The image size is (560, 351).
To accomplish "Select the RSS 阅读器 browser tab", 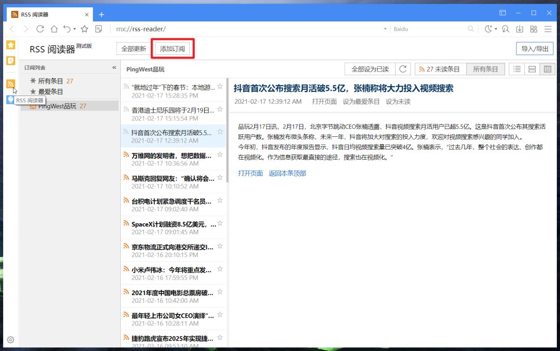I will click(50, 15).
